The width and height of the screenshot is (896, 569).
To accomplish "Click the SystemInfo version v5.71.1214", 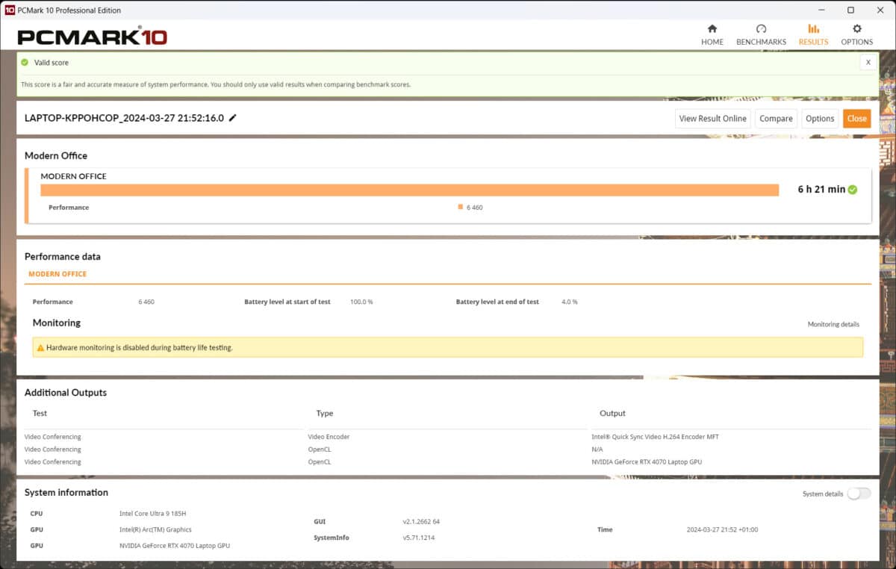I will coord(419,538).
